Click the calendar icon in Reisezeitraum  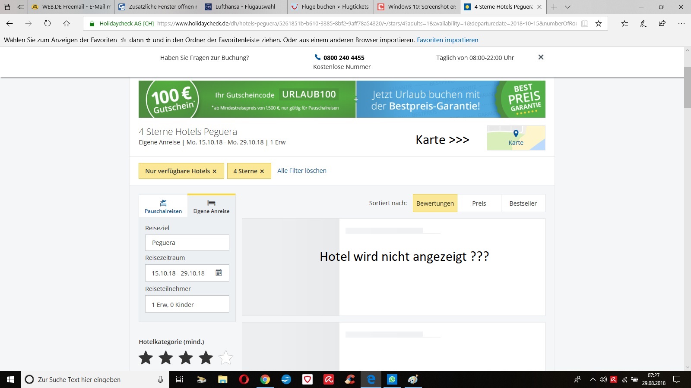point(219,272)
